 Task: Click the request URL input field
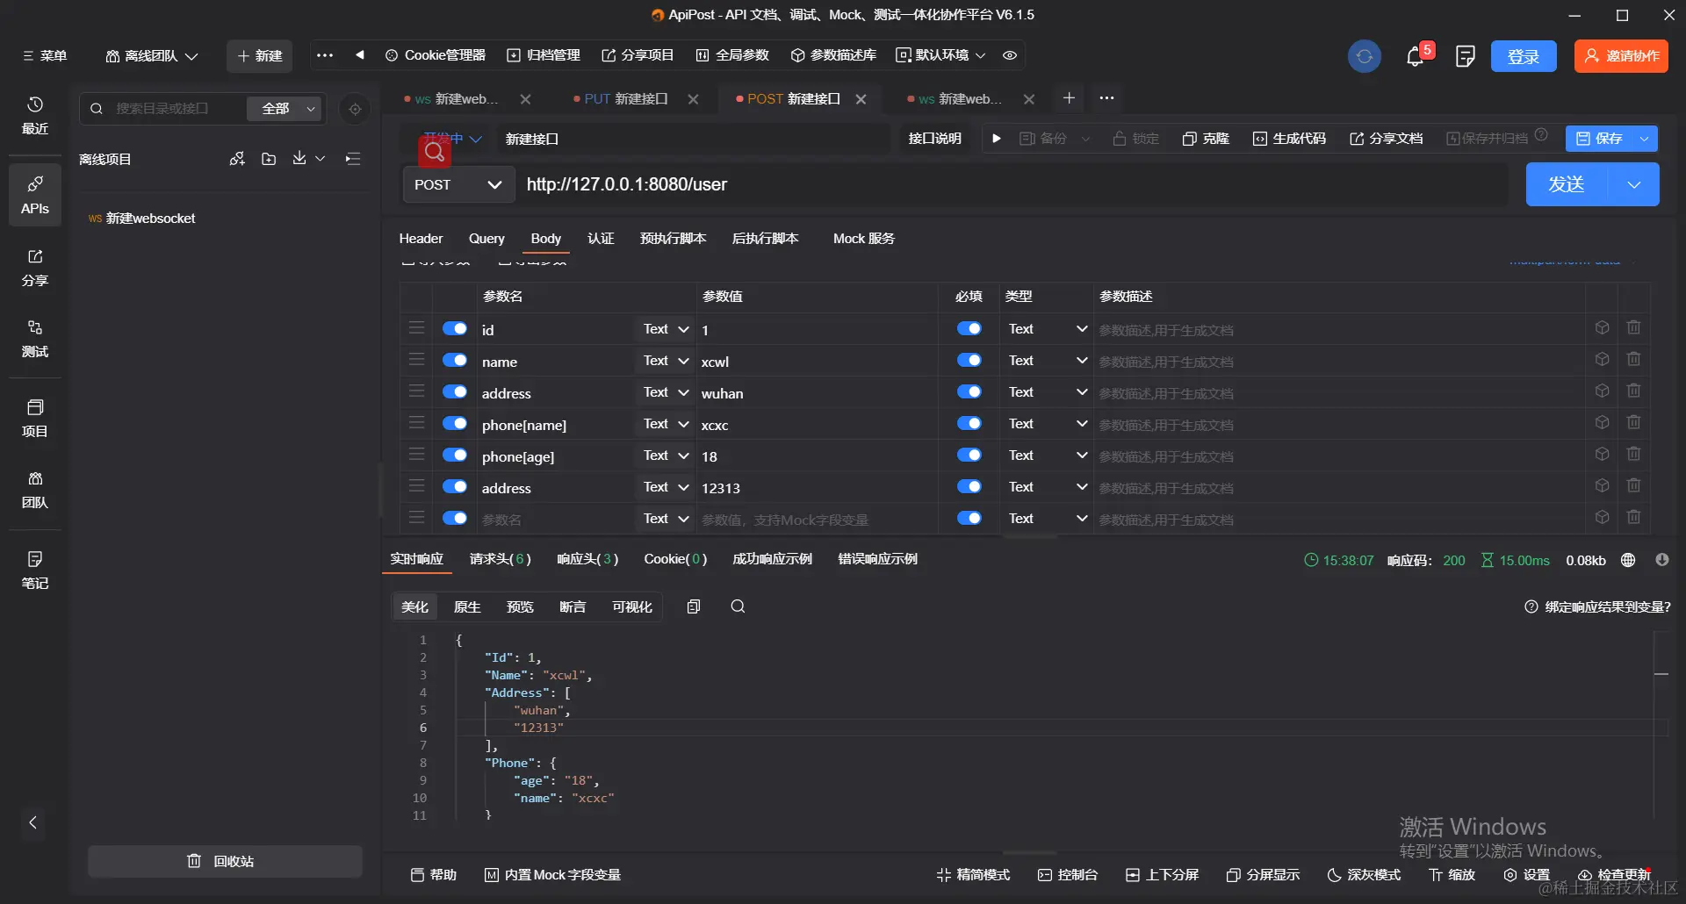[1014, 184]
